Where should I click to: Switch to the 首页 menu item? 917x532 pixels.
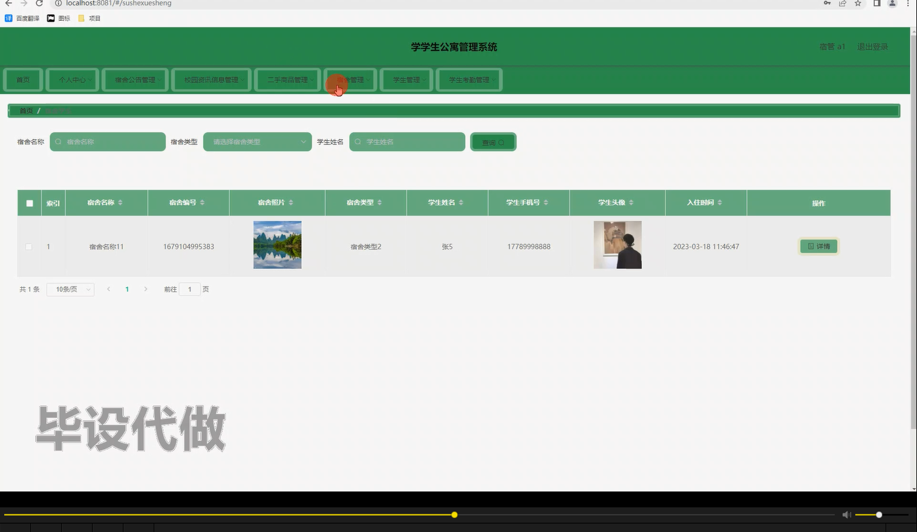[22, 79]
